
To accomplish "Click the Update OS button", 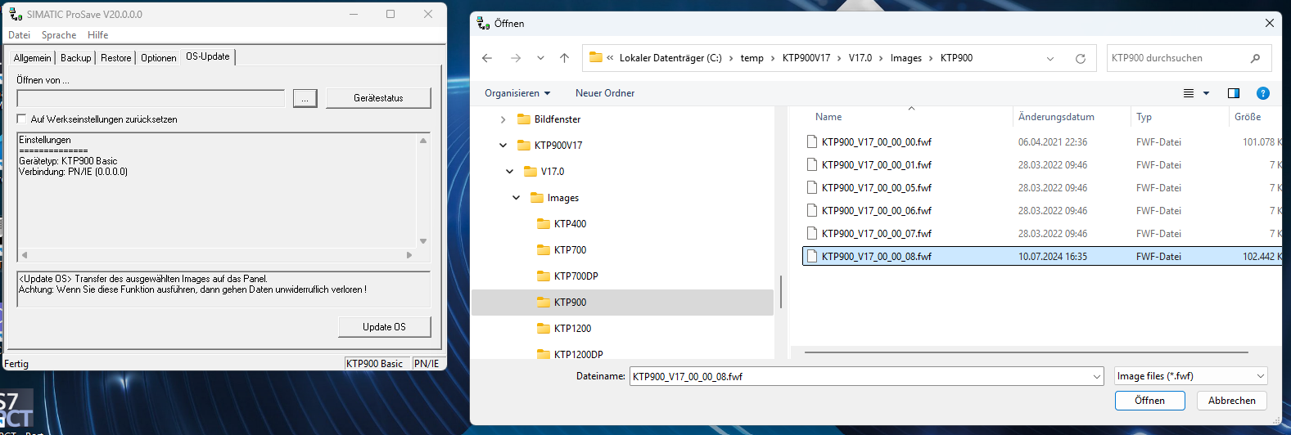I will pos(384,327).
